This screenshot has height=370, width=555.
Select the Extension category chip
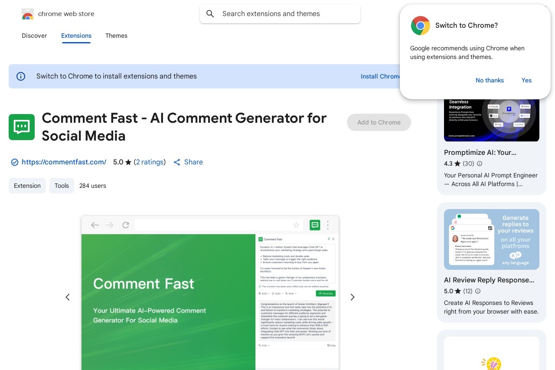click(x=27, y=186)
